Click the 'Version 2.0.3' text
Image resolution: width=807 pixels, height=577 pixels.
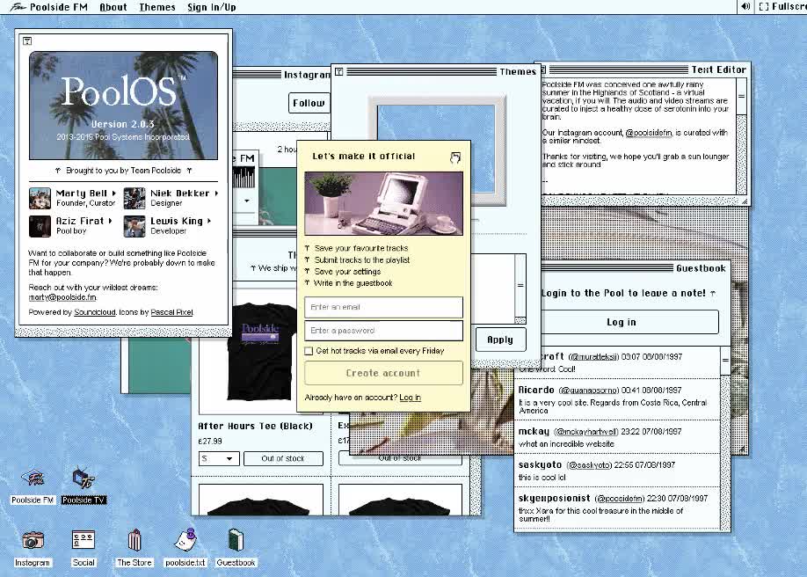click(122, 124)
